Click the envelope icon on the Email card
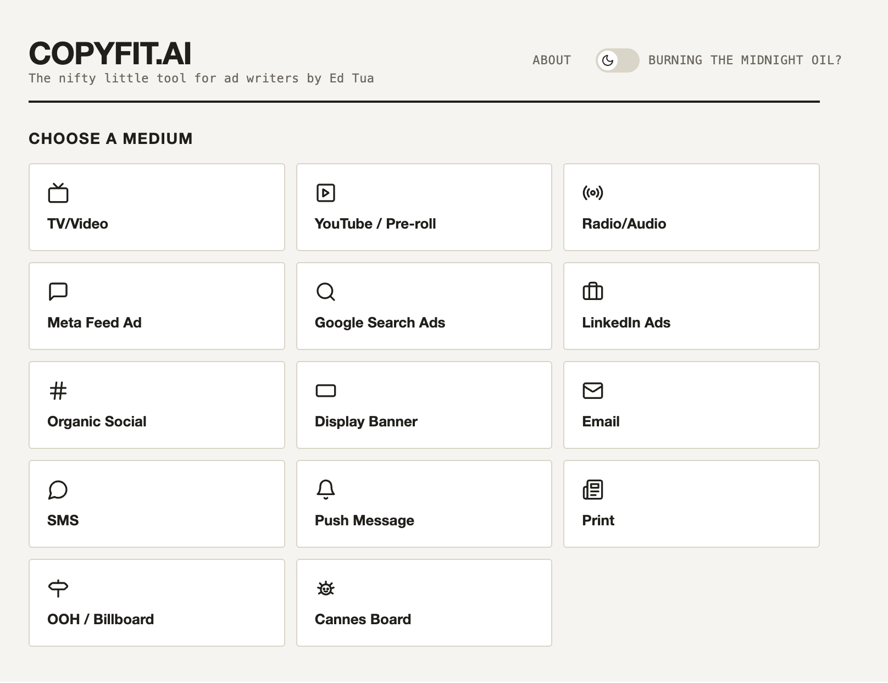888x683 pixels. 592,391
